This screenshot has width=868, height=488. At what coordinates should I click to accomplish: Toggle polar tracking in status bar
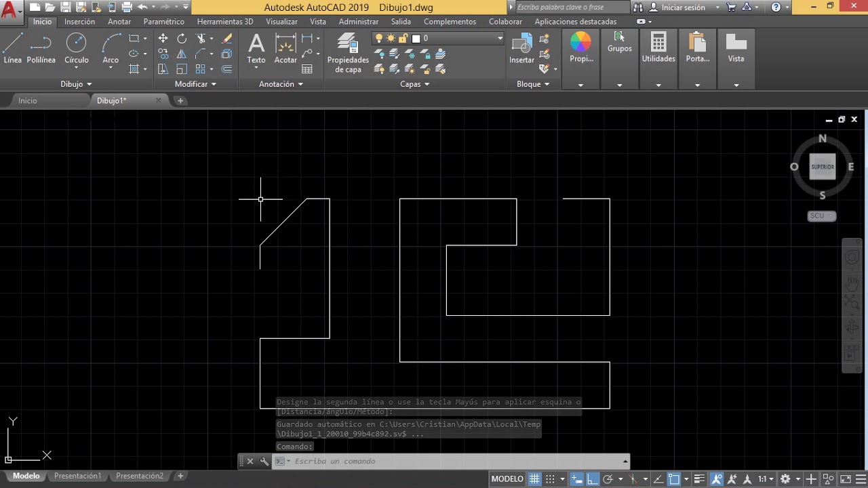coord(608,479)
